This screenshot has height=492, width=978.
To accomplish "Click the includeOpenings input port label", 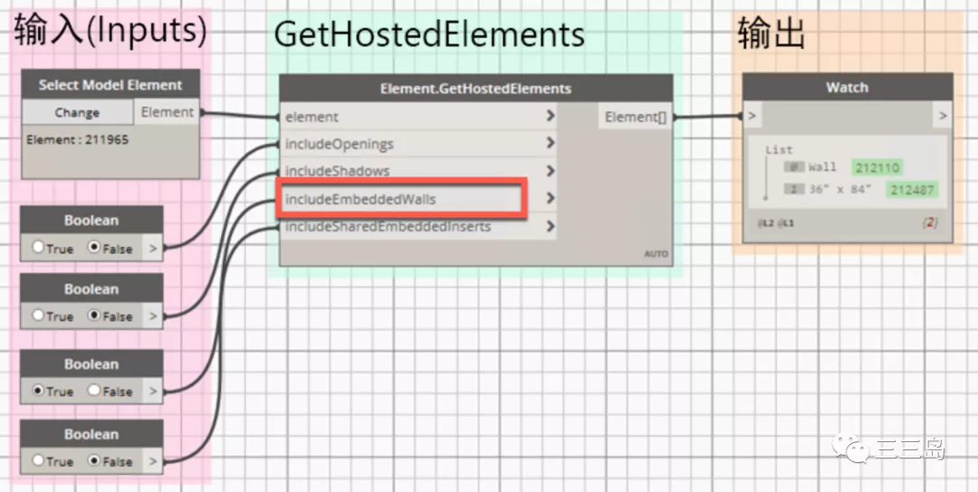I will (340, 144).
